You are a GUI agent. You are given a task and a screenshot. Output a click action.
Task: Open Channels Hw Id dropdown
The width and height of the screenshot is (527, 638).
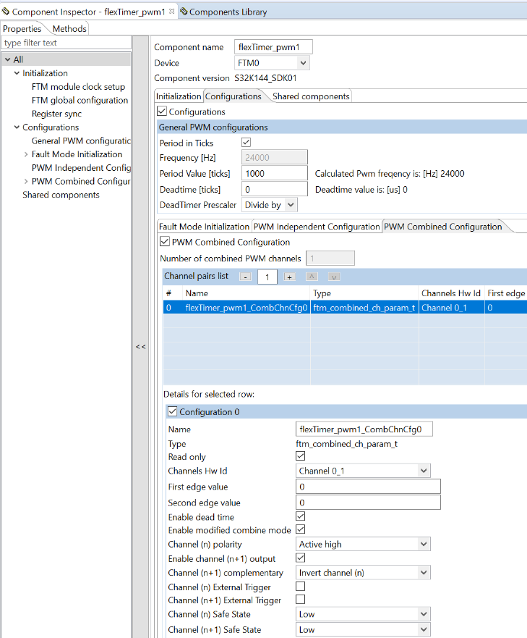[424, 471]
